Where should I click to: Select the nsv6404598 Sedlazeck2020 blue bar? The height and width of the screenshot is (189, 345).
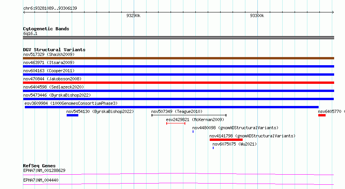(x=178, y=91)
